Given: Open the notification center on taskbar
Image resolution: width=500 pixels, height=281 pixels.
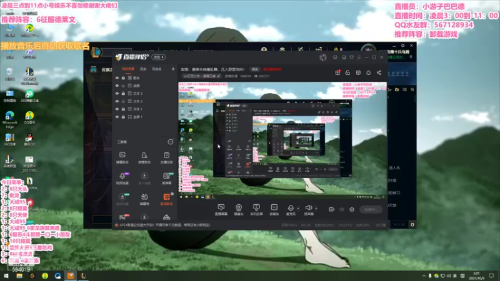Looking at the screenshot, I should [x=491, y=275].
